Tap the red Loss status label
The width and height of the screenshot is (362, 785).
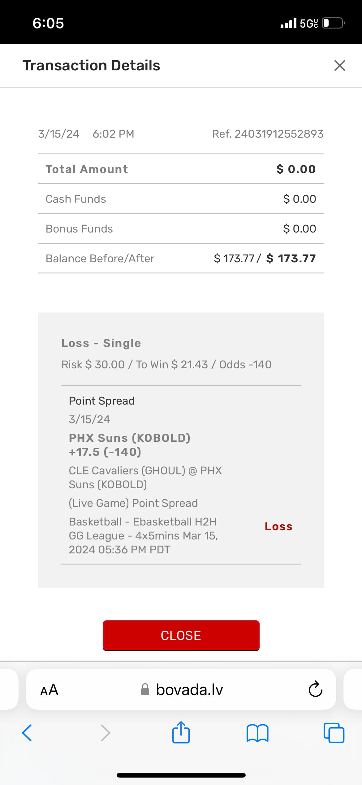click(x=278, y=526)
